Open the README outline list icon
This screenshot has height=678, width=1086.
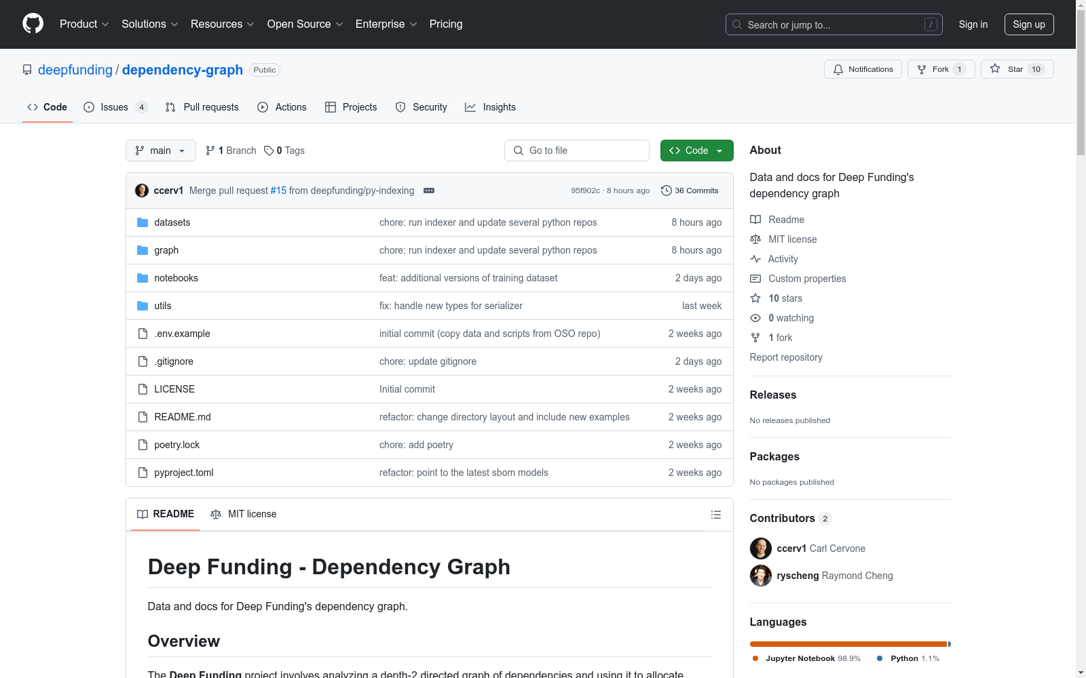pos(716,515)
